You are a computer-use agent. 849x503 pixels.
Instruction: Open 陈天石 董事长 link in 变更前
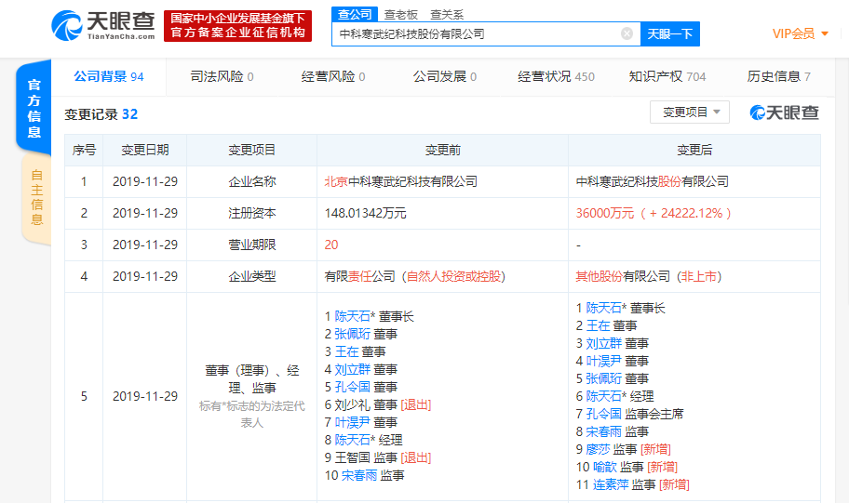(x=353, y=316)
